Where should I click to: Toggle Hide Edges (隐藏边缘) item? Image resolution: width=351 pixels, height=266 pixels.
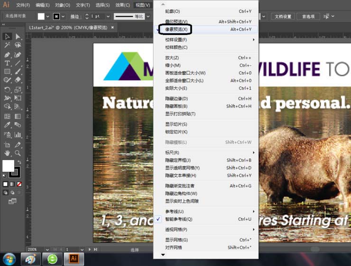(x=205, y=98)
